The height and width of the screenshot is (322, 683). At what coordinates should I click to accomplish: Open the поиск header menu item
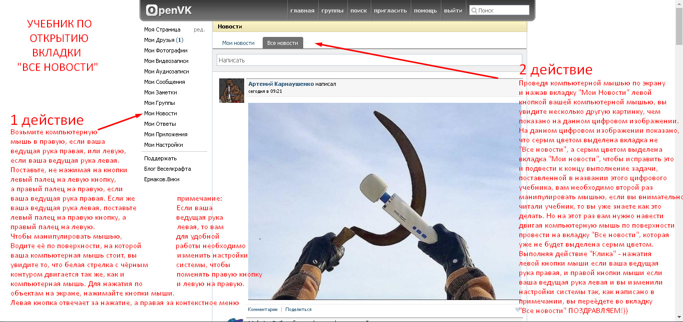[358, 10]
